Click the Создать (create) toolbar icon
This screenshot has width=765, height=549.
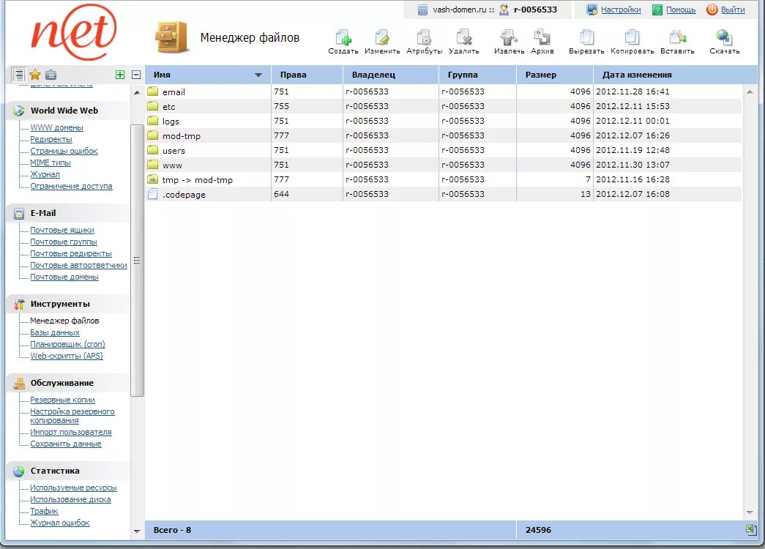pyautogui.click(x=343, y=37)
